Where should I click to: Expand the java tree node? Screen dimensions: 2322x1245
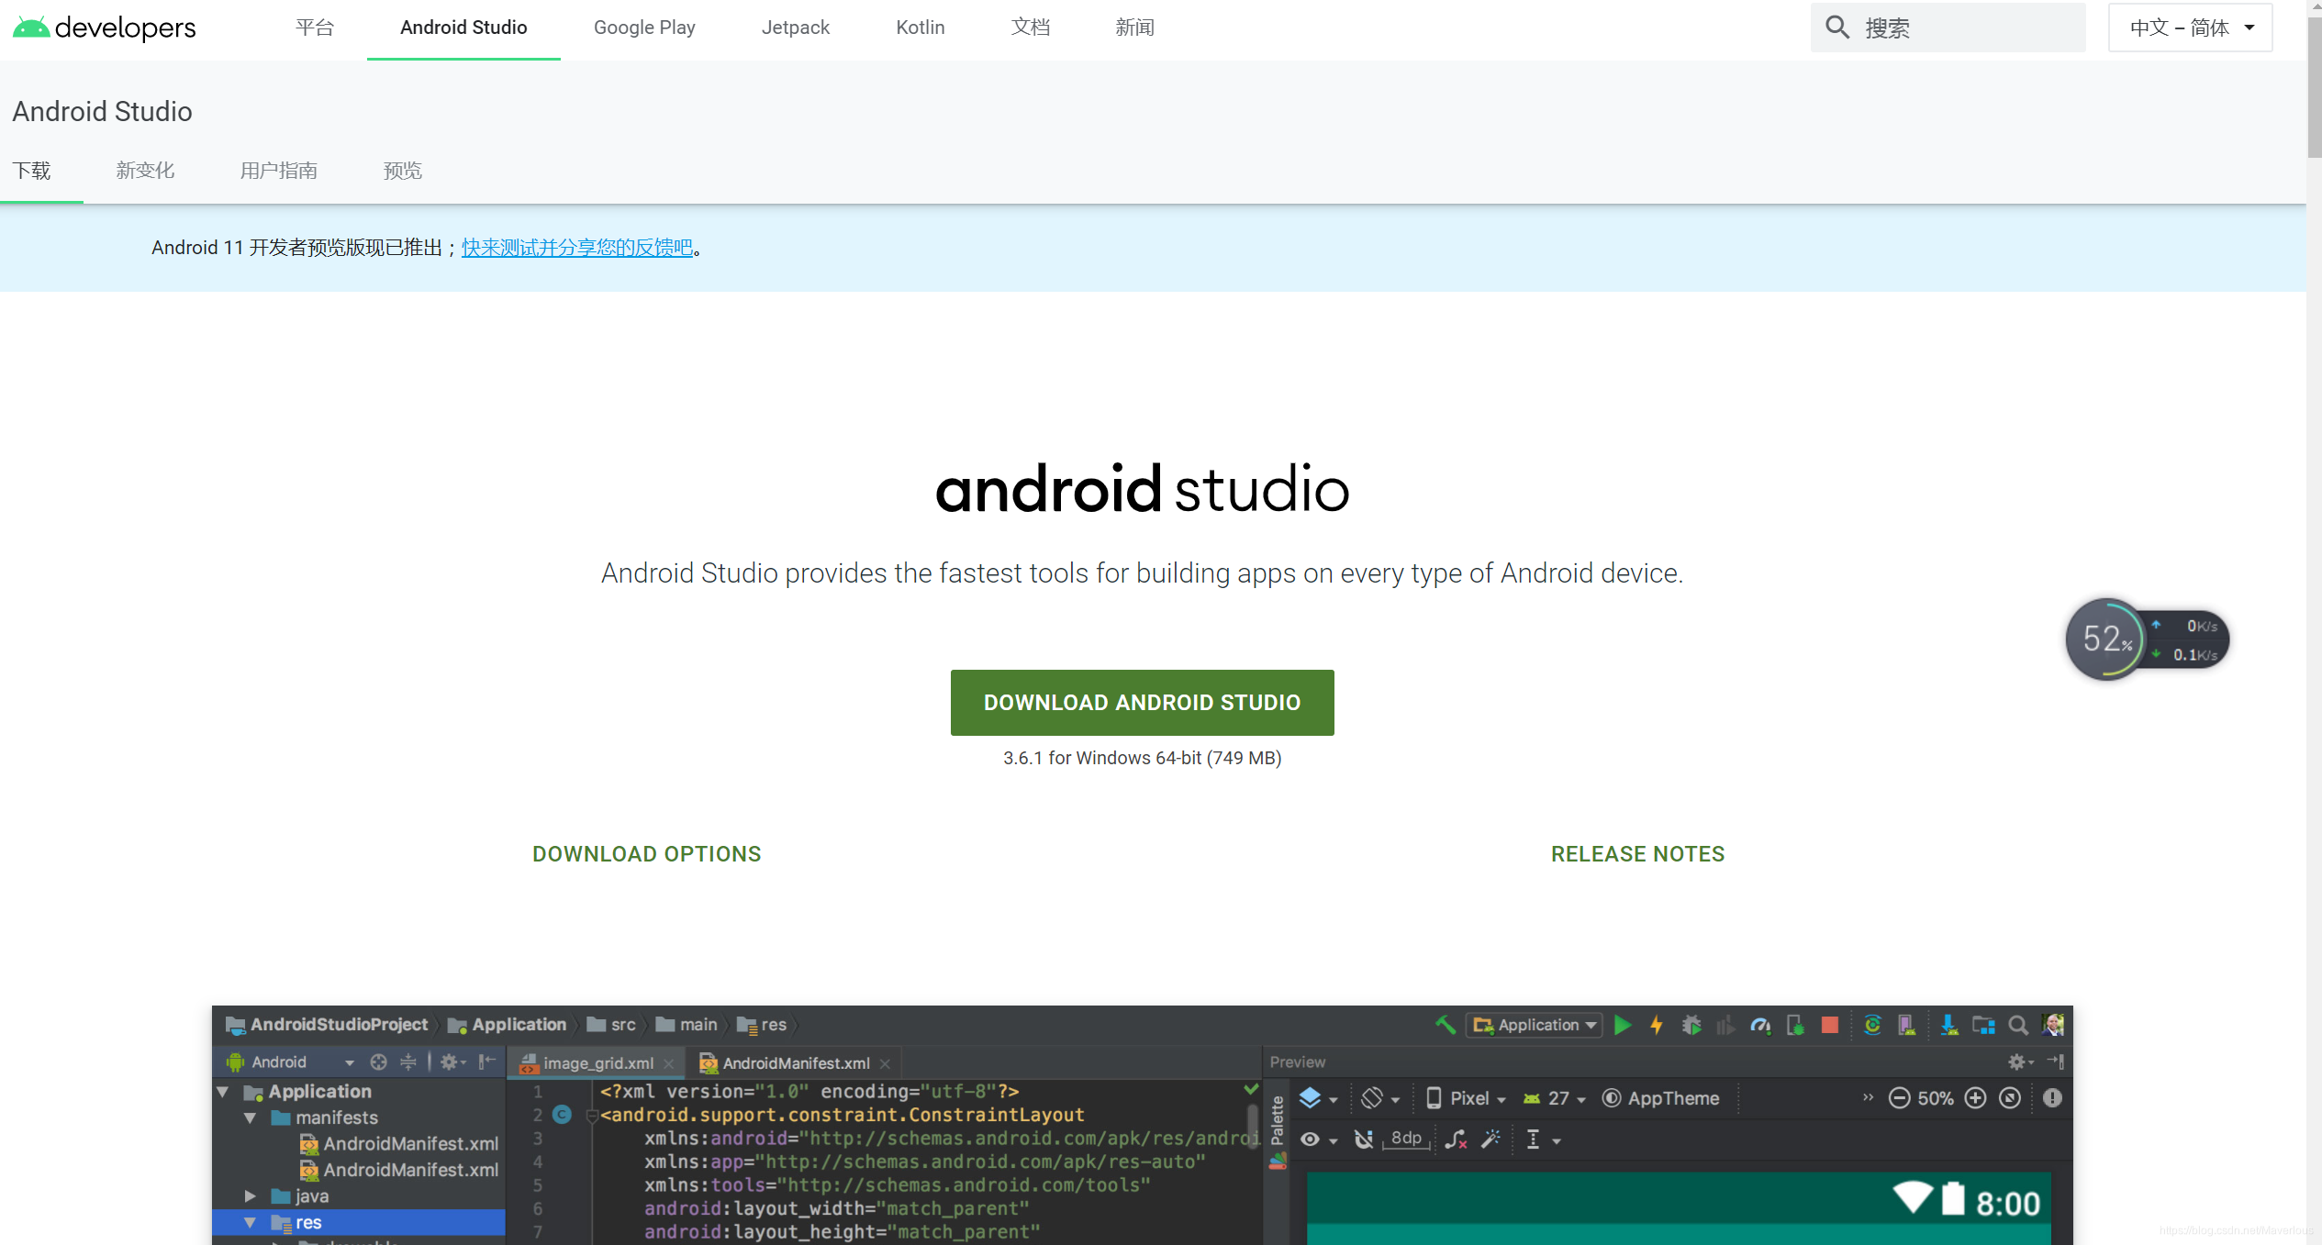(250, 1195)
